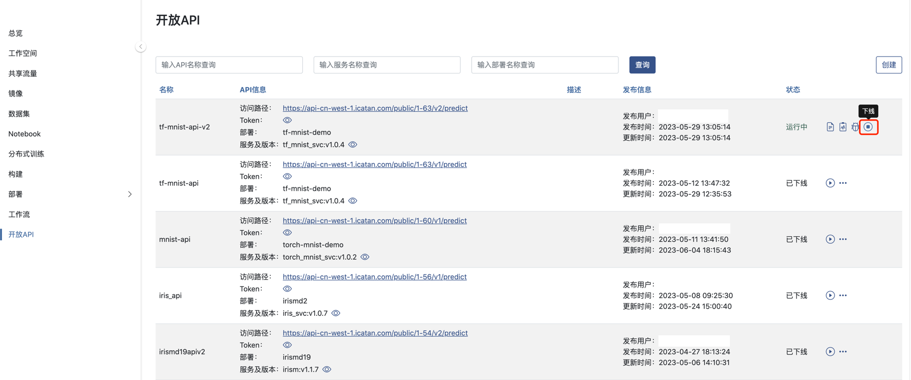
Task: Click the bug debug icon for tf-mnist-api-v2
Action: [x=855, y=127]
